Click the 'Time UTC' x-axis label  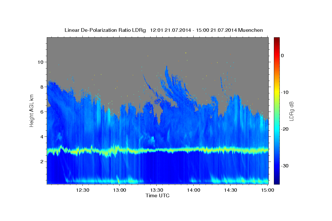point(157,196)
